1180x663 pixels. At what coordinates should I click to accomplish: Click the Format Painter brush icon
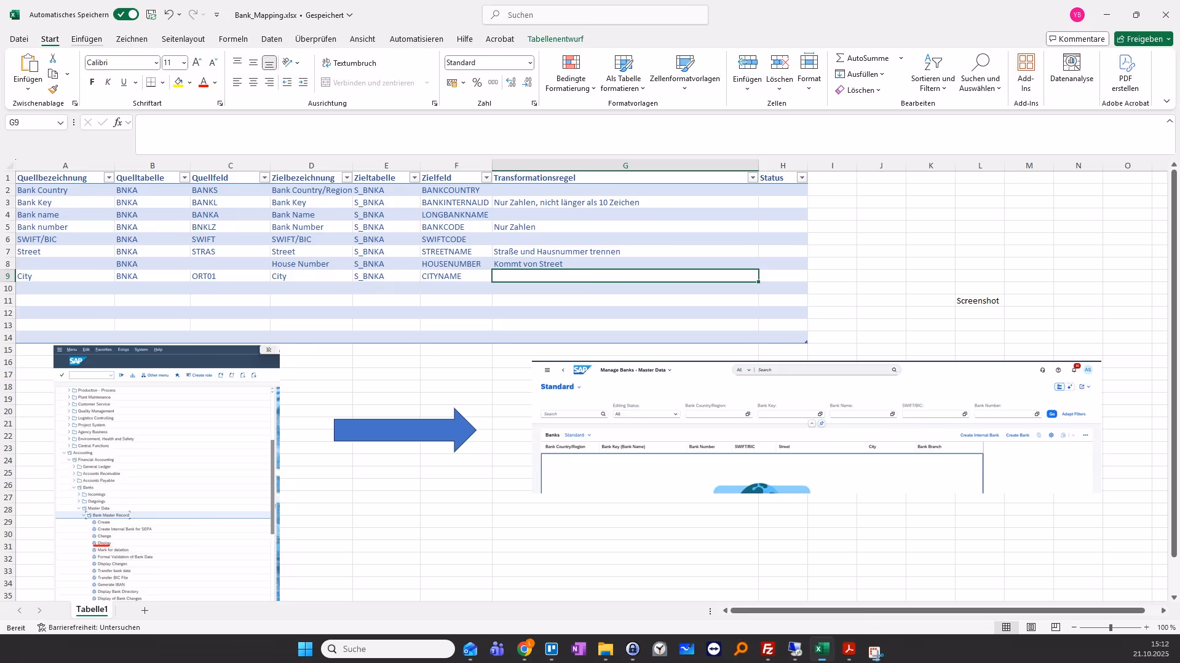pos(53,90)
